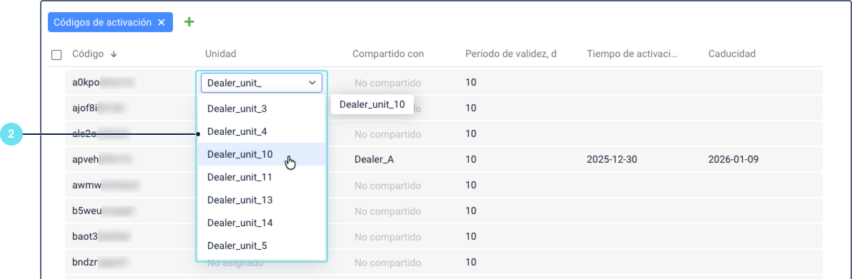Click validity value 10 in a0kpo row
852x279 pixels.
point(470,83)
